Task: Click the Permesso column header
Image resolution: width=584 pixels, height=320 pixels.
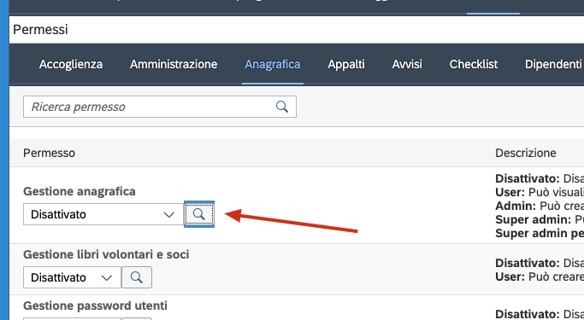Action: tap(49, 153)
